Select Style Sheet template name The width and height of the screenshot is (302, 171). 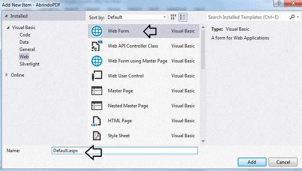click(x=119, y=135)
